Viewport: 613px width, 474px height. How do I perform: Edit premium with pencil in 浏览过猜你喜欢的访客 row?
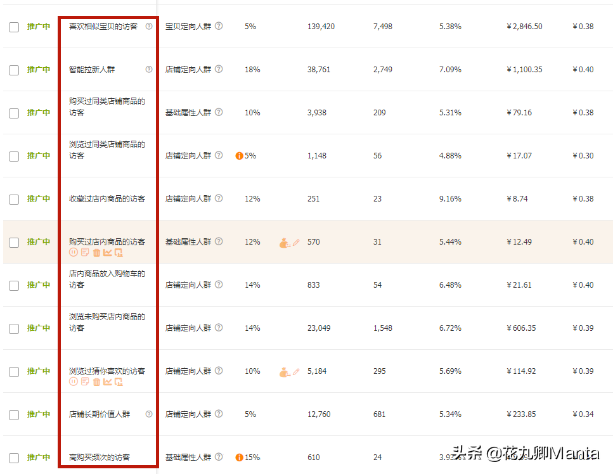pos(296,371)
